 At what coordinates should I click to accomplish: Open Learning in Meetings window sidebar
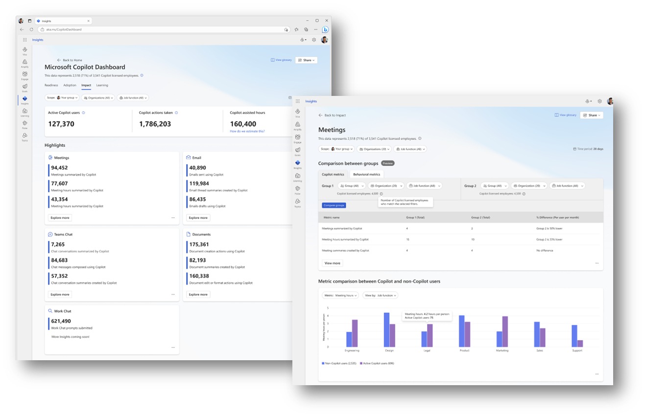(x=297, y=177)
